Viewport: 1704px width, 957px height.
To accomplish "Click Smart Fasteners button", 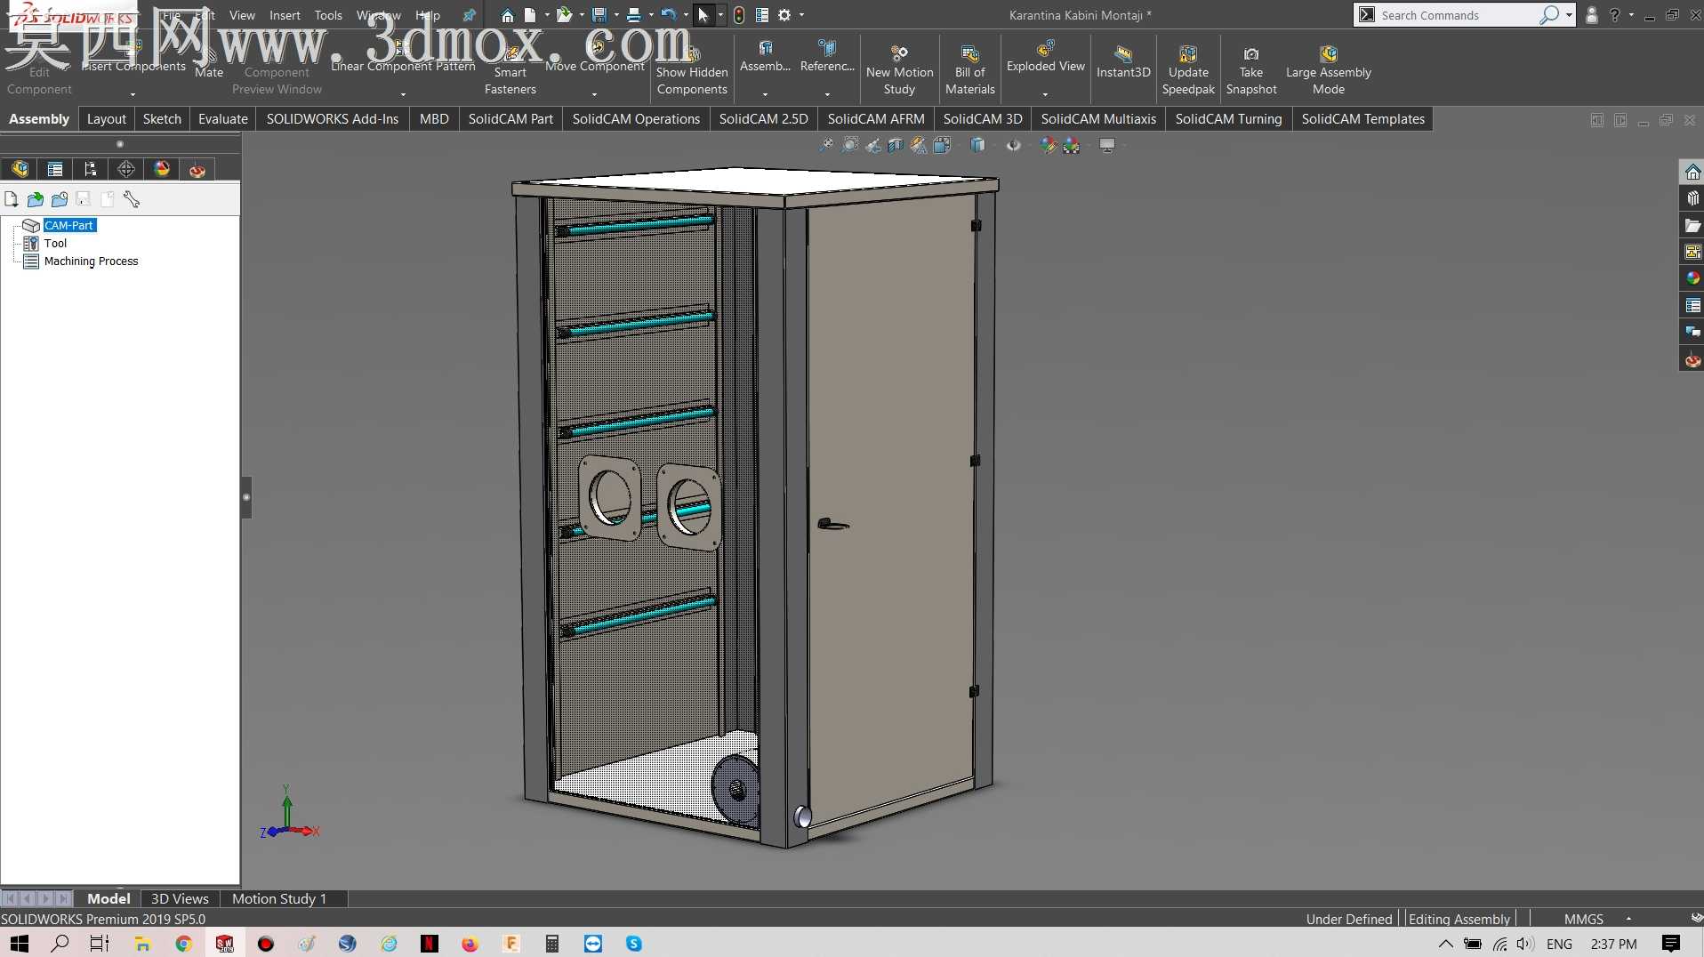I will 510,70.
